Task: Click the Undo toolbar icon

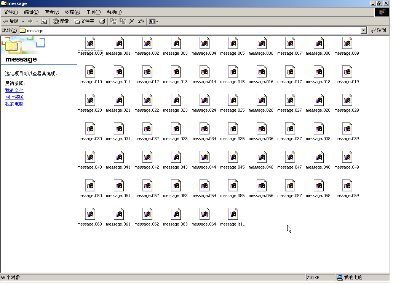Action: pos(141,21)
